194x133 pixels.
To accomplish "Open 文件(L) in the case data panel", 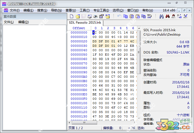I will pos(9,22).
